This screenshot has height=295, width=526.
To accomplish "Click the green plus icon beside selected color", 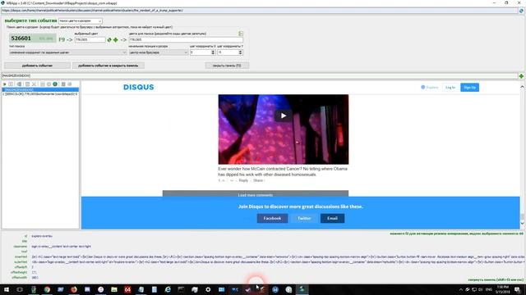I will 116,40.
